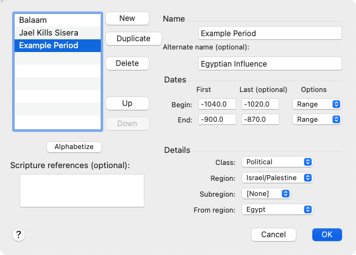Confirm the dialog with OK
The image size is (356, 255).
[x=327, y=235]
